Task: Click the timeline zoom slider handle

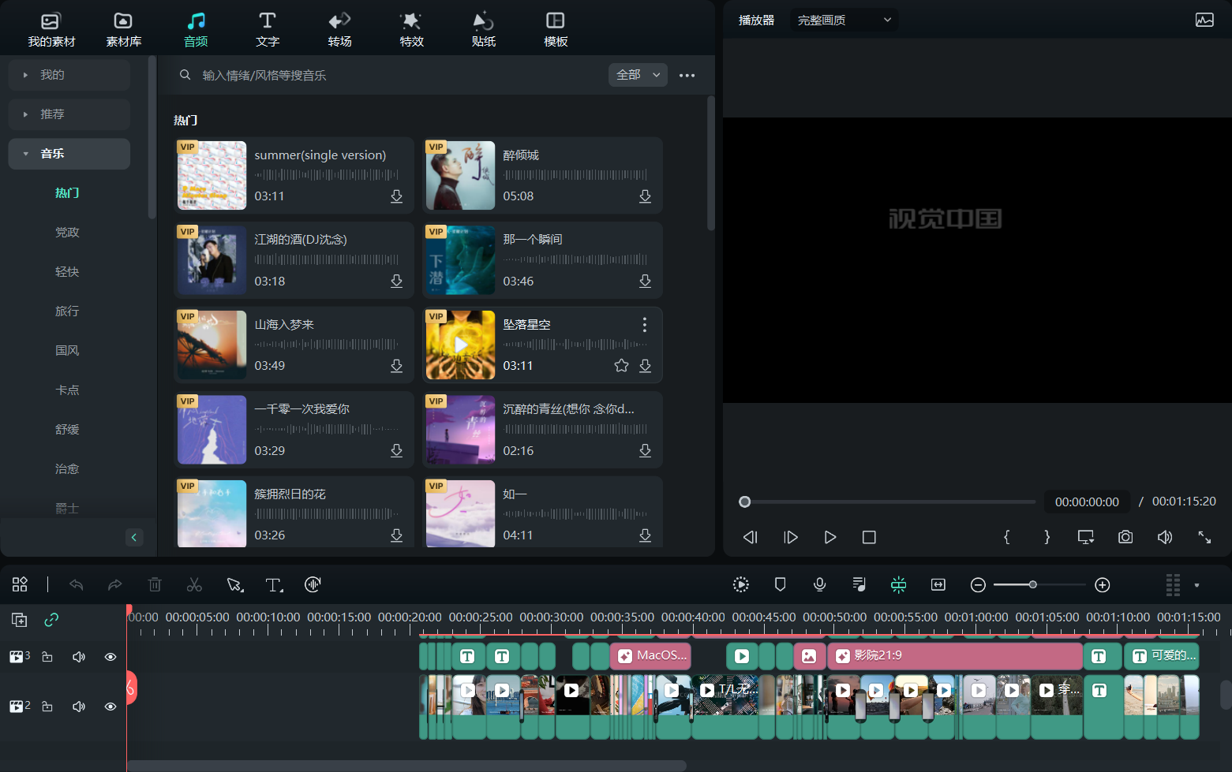Action: [x=1032, y=584]
